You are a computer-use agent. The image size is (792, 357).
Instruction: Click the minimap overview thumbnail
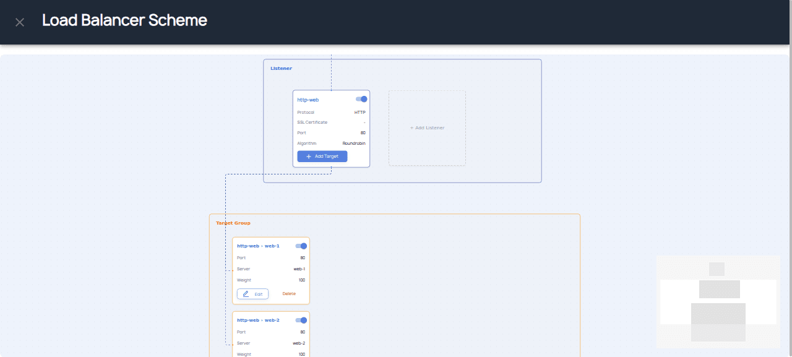[718, 302]
